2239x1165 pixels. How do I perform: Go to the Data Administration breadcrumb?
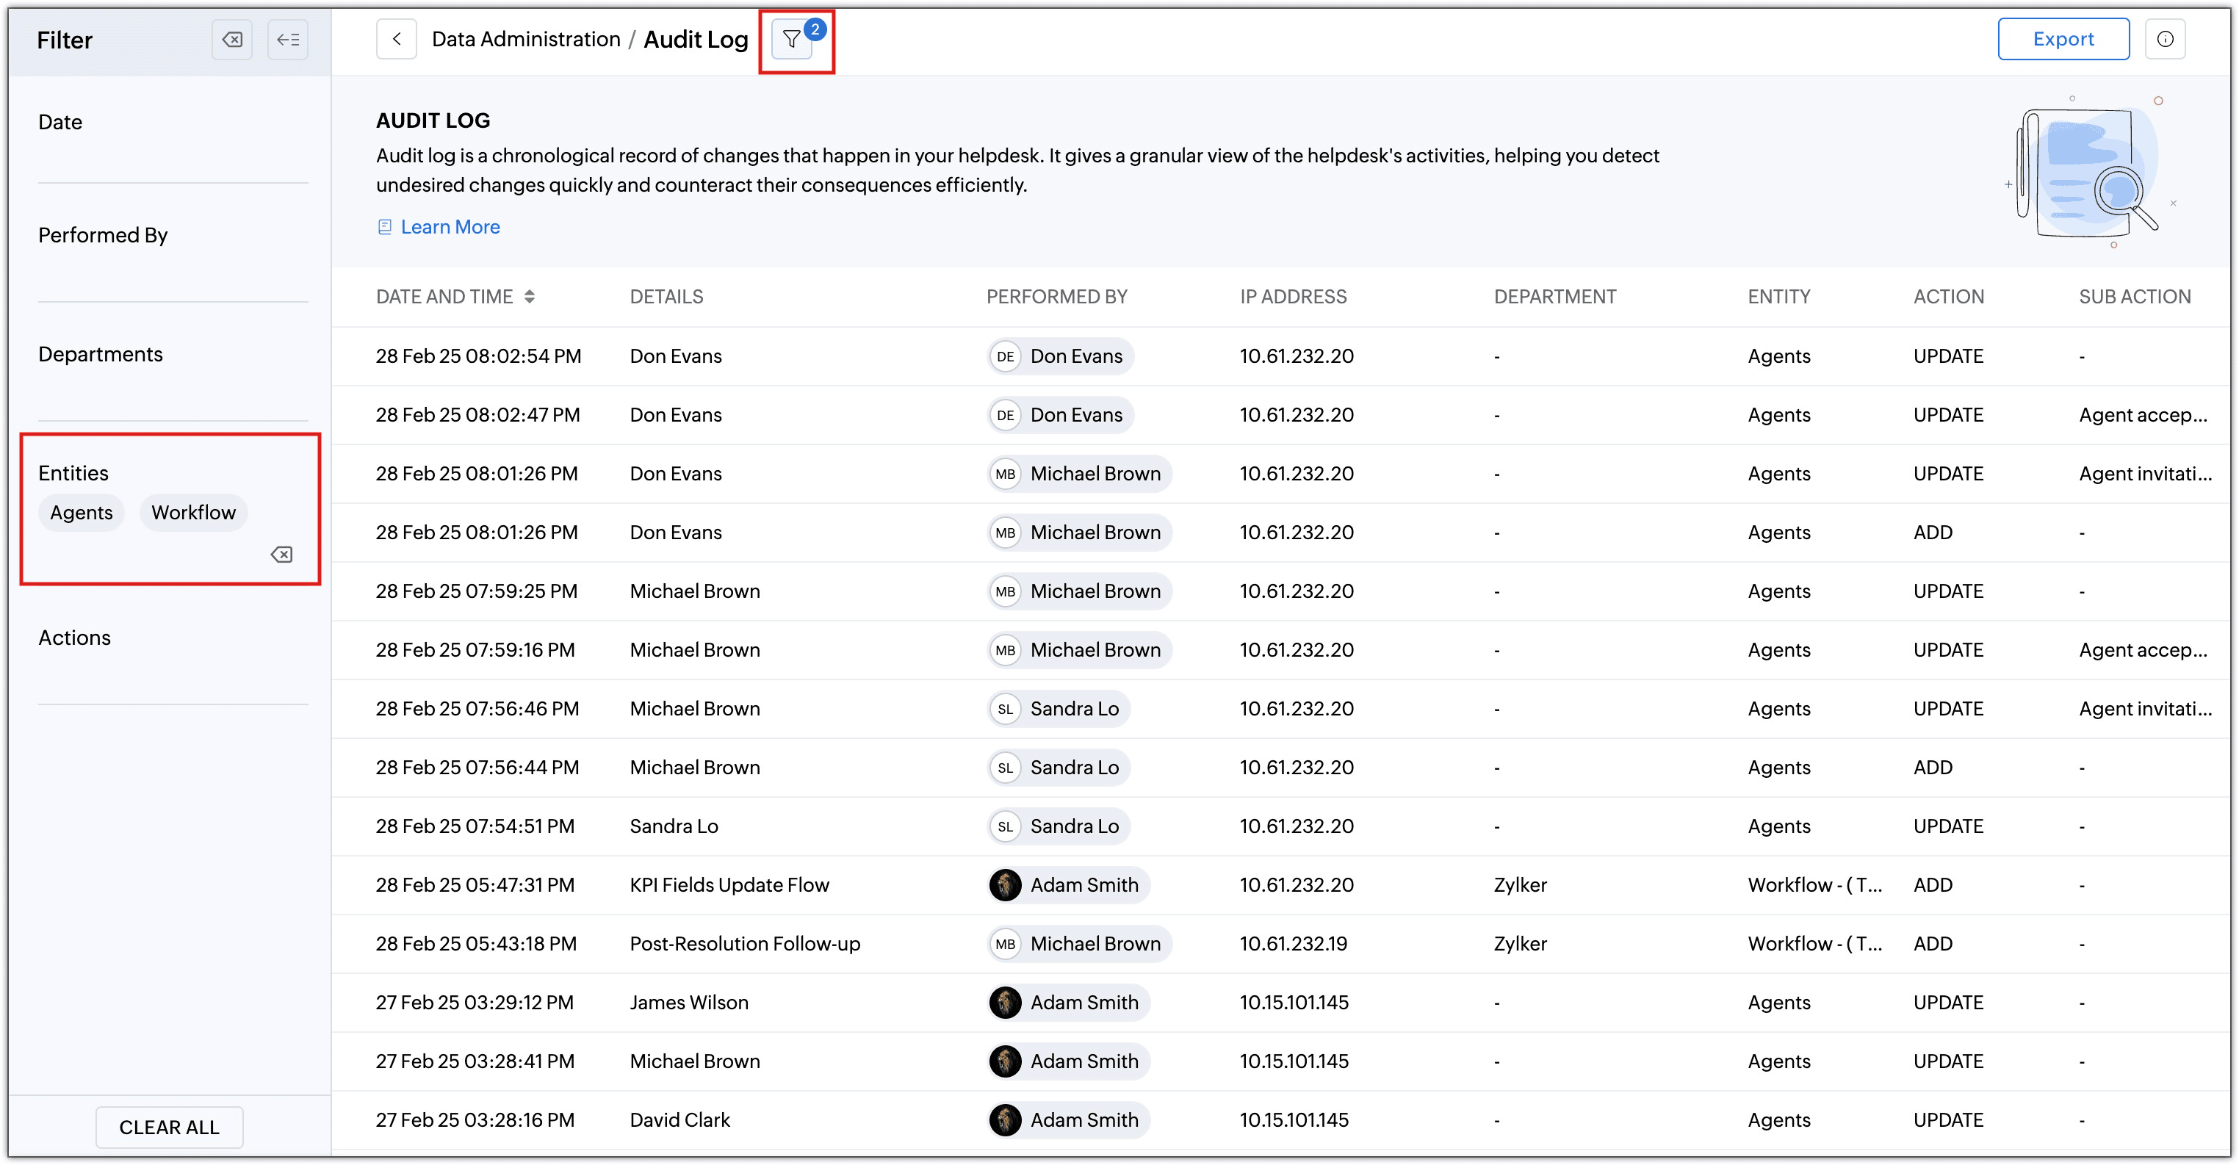click(526, 40)
